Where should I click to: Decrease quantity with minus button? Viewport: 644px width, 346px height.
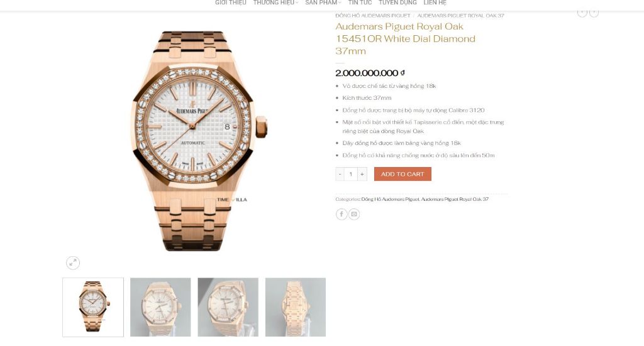tap(340, 174)
